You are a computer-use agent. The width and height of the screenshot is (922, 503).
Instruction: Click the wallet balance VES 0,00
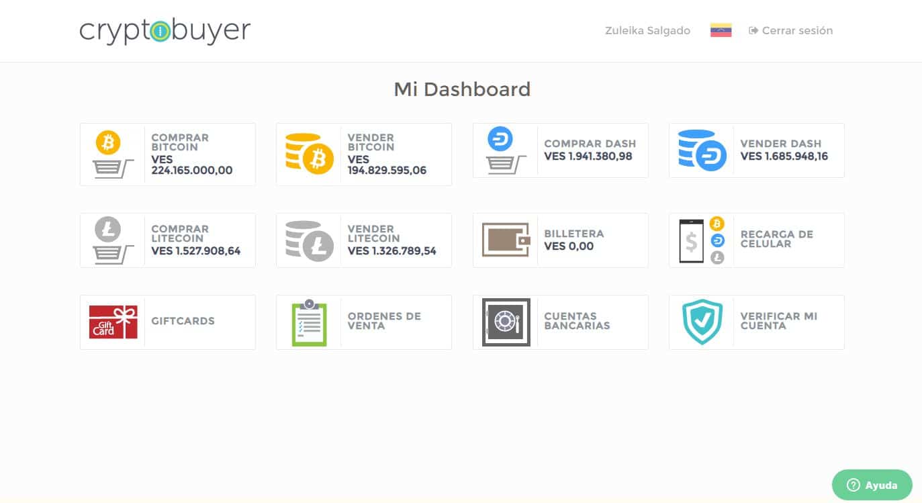pyautogui.click(x=569, y=246)
